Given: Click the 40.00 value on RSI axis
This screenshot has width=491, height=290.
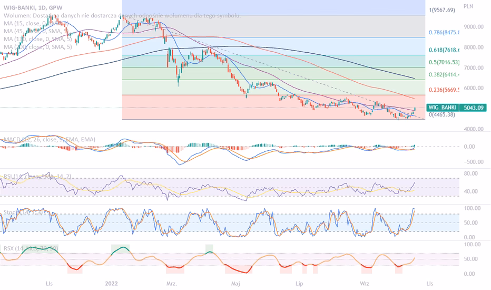Looking at the screenshot, I should [x=470, y=191].
